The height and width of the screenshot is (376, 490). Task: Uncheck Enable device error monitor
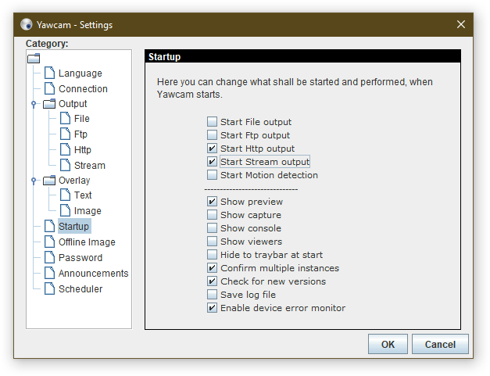coord(212,307)
